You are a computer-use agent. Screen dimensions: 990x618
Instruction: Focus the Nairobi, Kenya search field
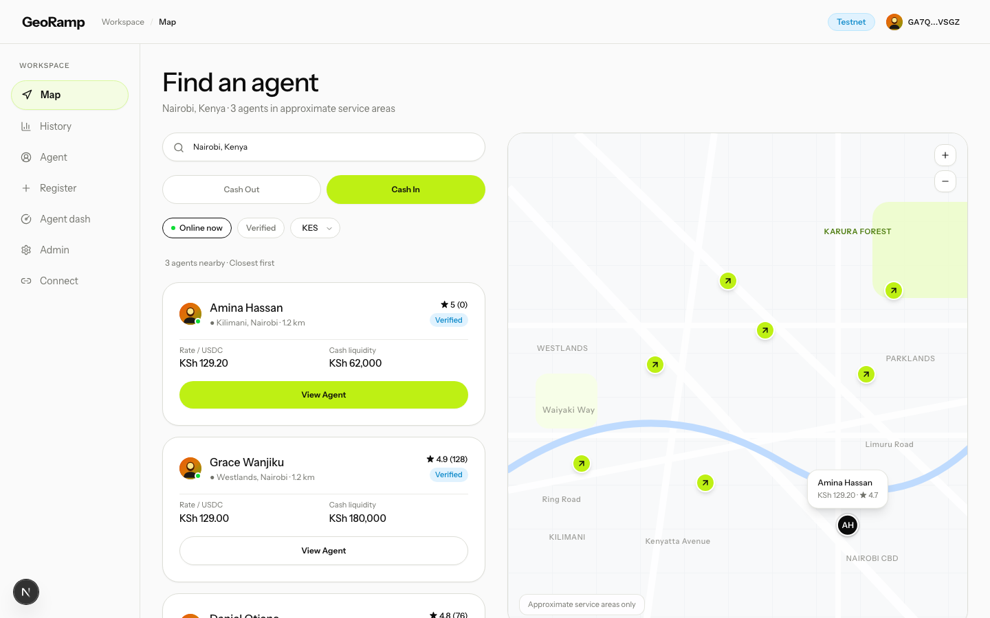coord(324,147)
